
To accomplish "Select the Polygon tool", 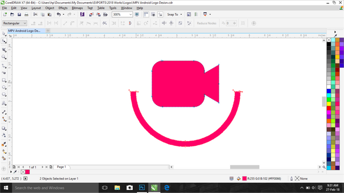I will [4, 94].
